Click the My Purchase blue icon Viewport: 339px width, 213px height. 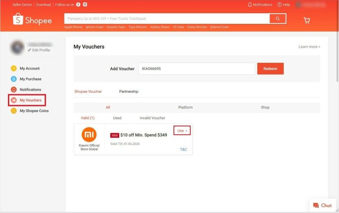pos(14,79)
